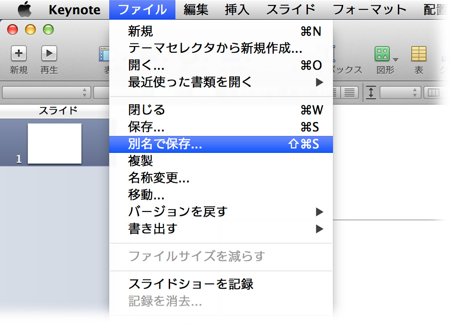Click the line spacing icon
This screenshot has width=452, height=325.
pyautogui.click(x=371, y=93)
